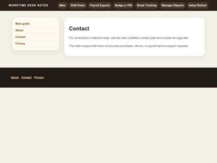Visit Manager Reports page
This screenshot has height=163, width=217.
pyautogui.click(x=172, y=5)
